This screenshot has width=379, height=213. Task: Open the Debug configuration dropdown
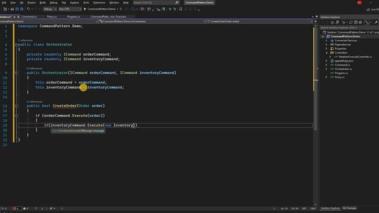point(50,9)
